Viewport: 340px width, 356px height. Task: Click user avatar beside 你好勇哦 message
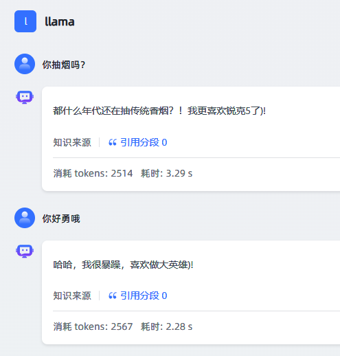pyautogui.click(x=25, y=218)
